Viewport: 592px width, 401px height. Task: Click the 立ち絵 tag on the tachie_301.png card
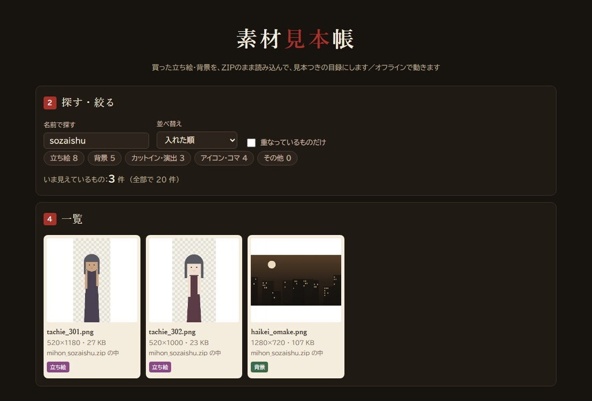[x=58, y=367]
